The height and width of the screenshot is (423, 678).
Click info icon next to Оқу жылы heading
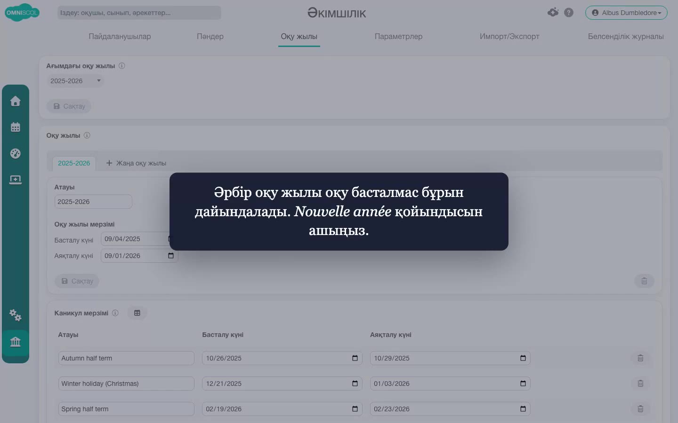[87, 135]
